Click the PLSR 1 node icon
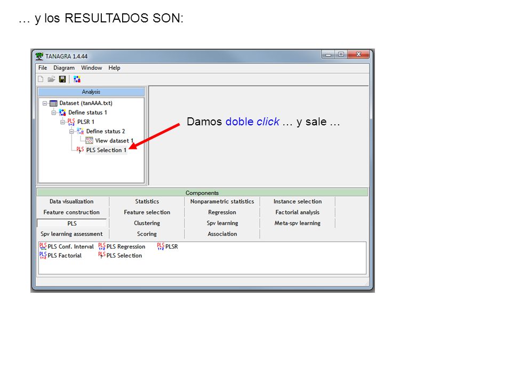Image resolution: width=512 pixels, height=384 pixels. pyautogui.click(x=71, y=122)
